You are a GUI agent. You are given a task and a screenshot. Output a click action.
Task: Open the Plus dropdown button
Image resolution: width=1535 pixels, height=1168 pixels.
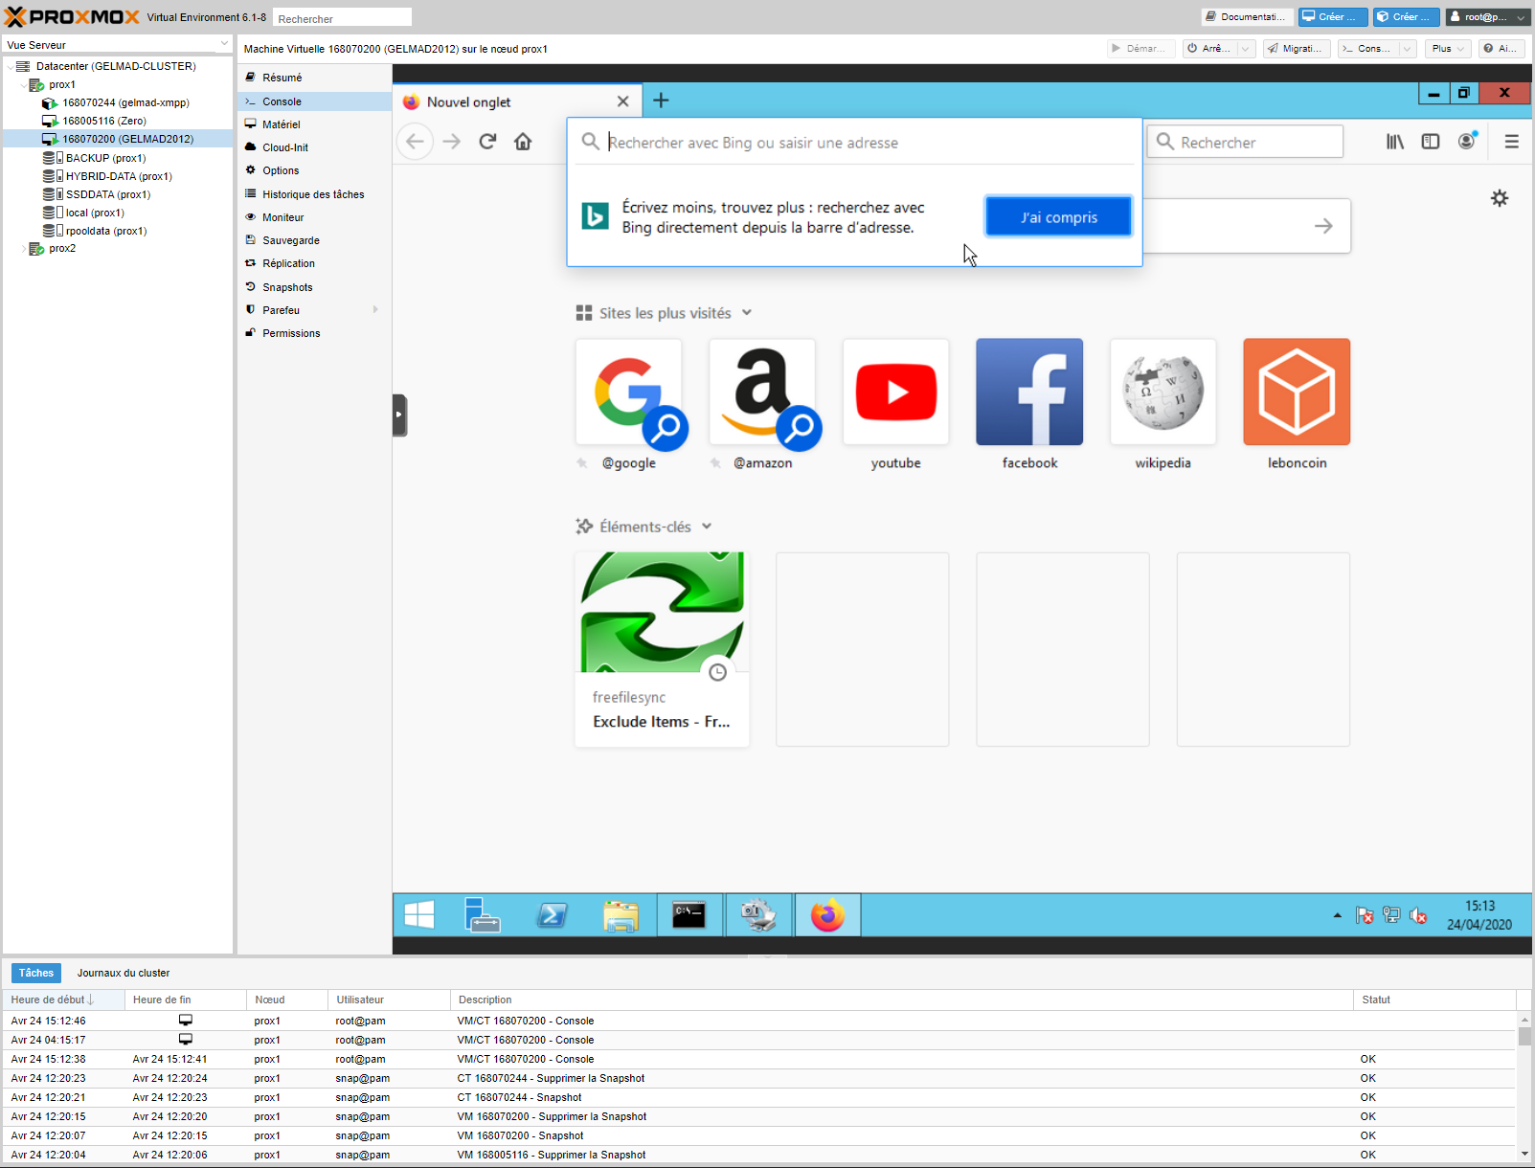tap(1448, 49)
